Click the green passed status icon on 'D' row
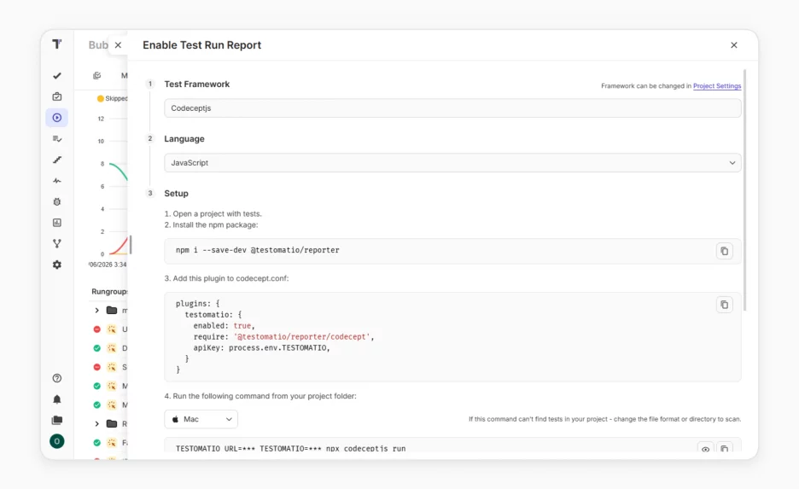Image resolution: width=799 pixels, height=489 pixels. click(x=96, y=348)
